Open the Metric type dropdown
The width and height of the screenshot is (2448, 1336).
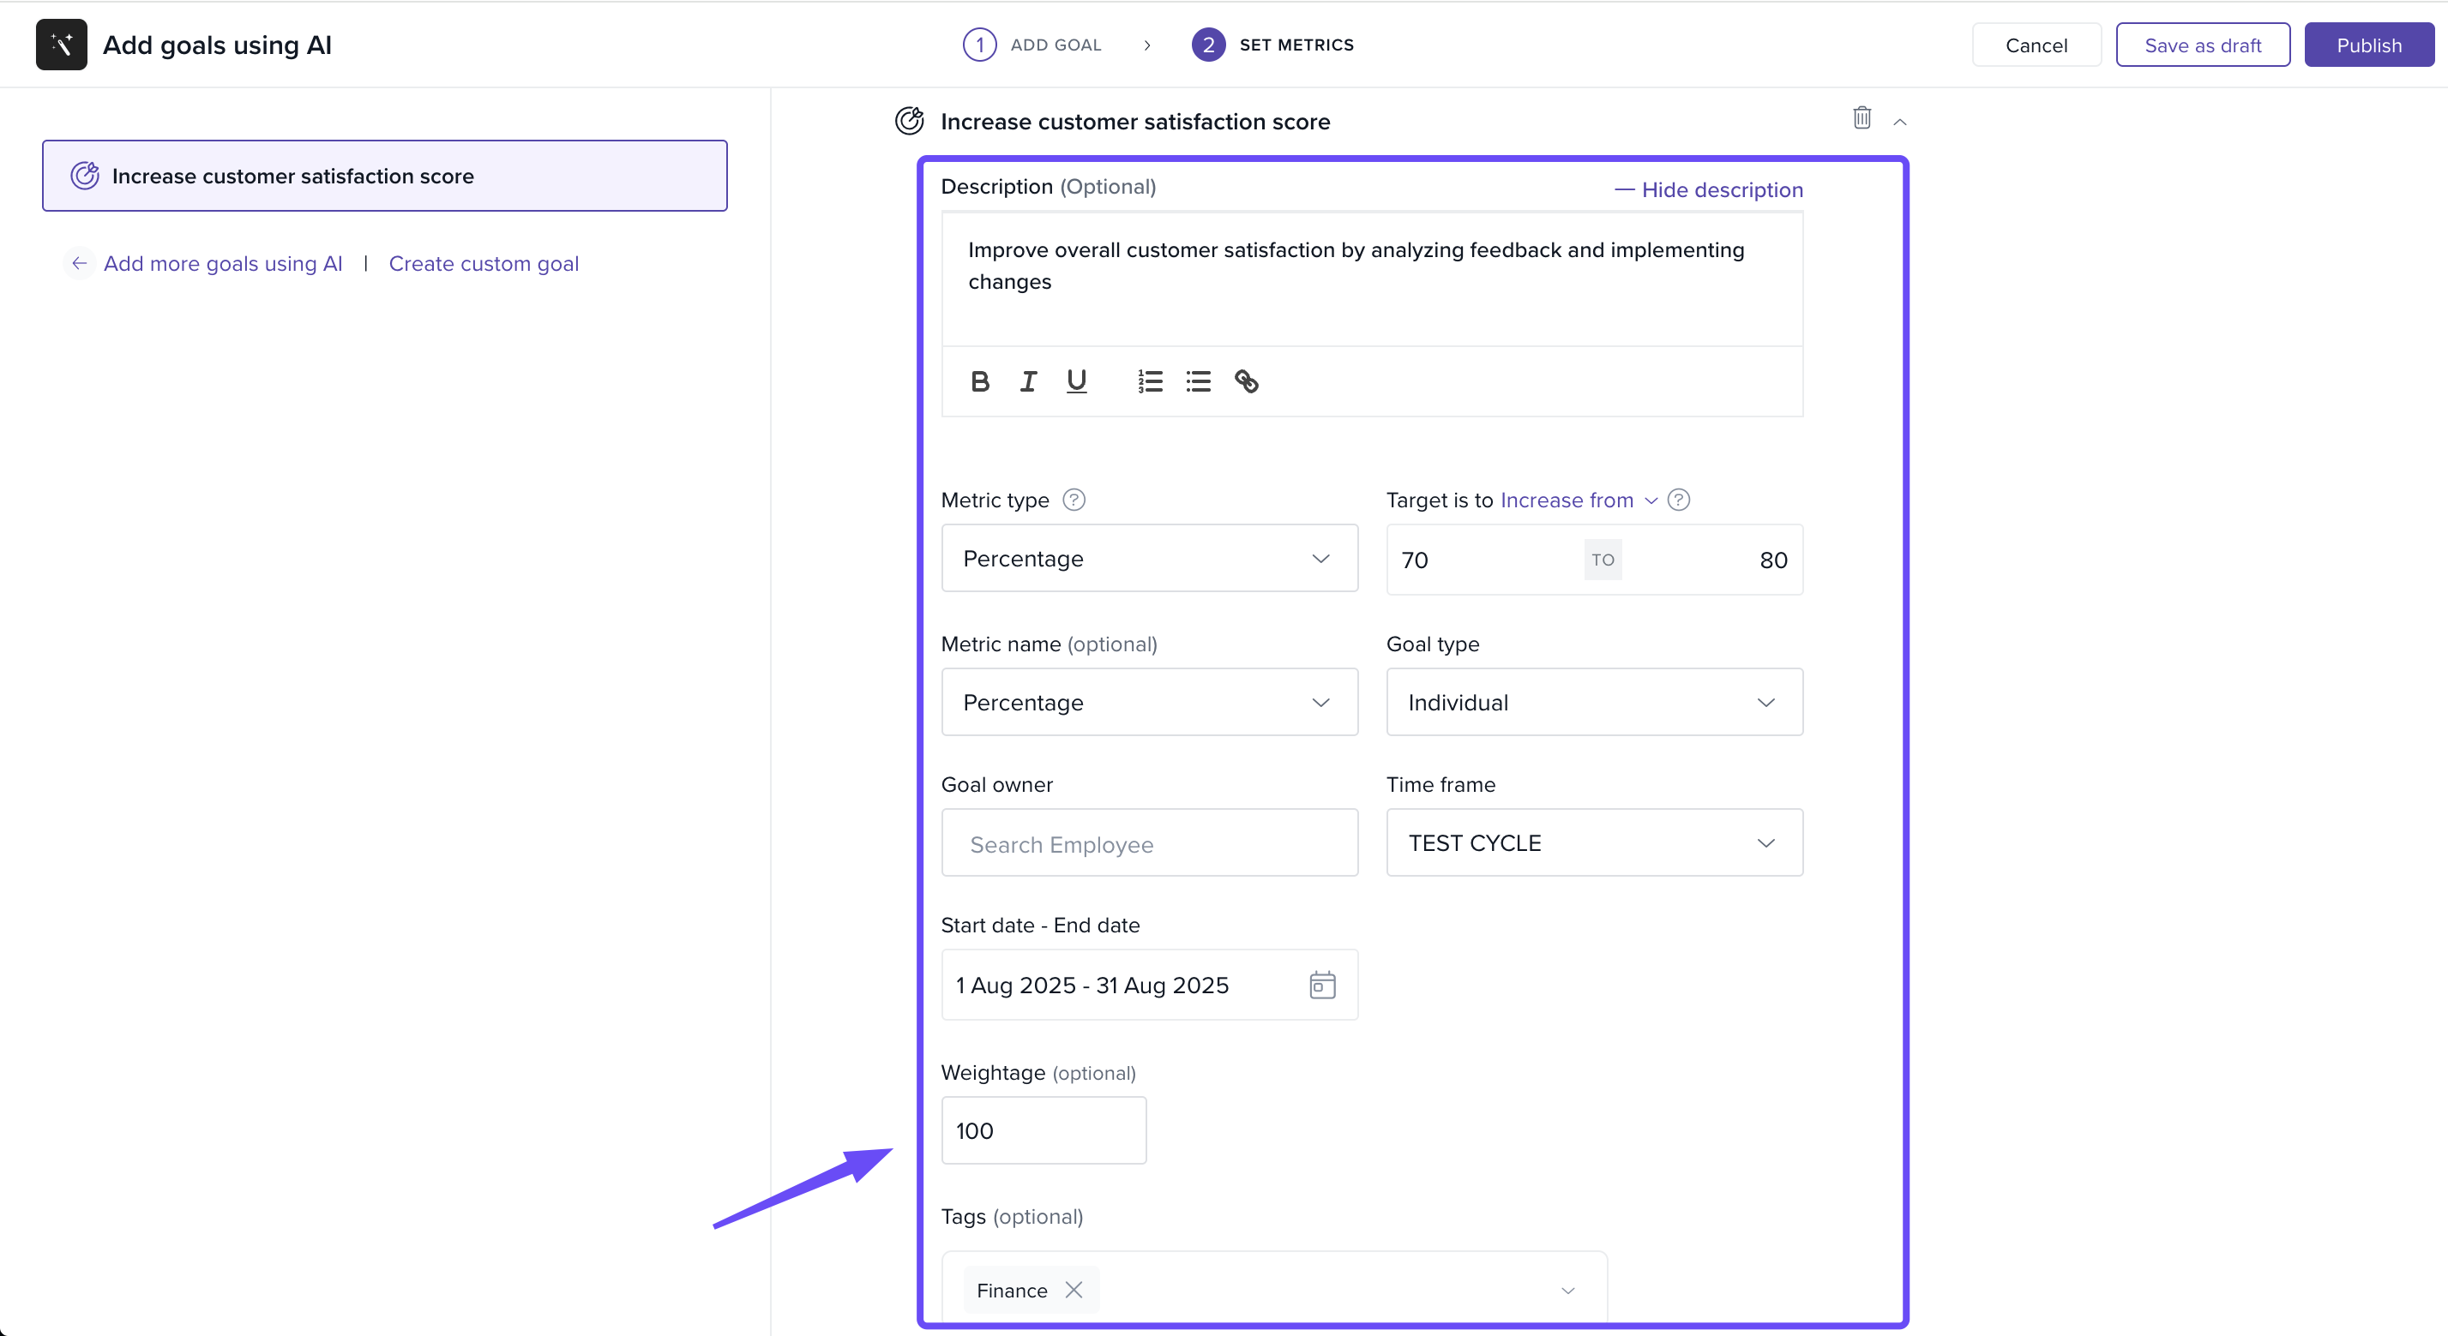tap(1149, 559)
